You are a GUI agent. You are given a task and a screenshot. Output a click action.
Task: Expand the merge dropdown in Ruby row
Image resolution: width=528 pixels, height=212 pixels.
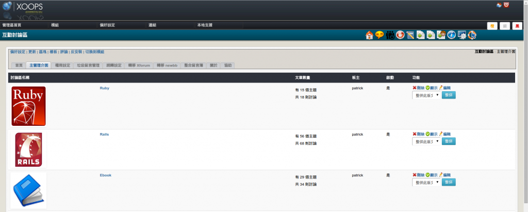(x=426, y=95)
